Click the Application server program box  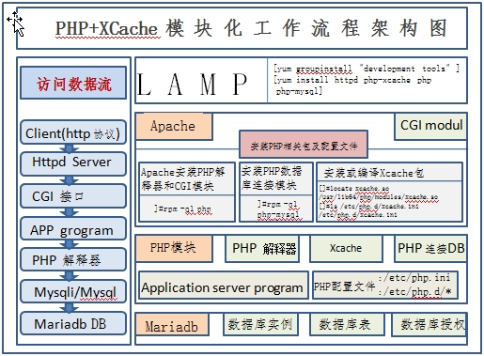point(223,286)
